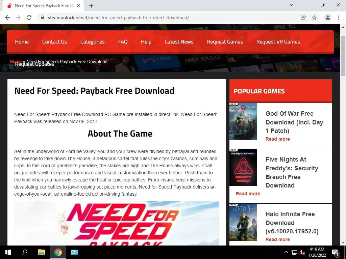The width and height of the screenshot is (346, 259).
Task: Open God Of War Free Download title
Action: [x=294, y=122]
